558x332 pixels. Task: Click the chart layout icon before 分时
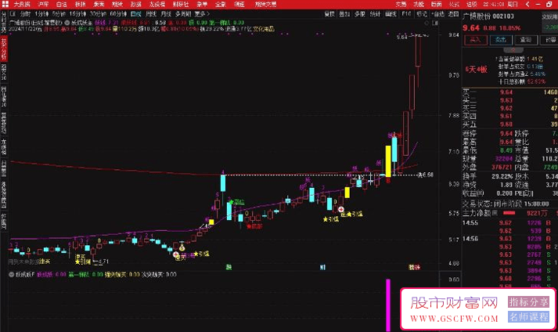click(x=13, y=14)
